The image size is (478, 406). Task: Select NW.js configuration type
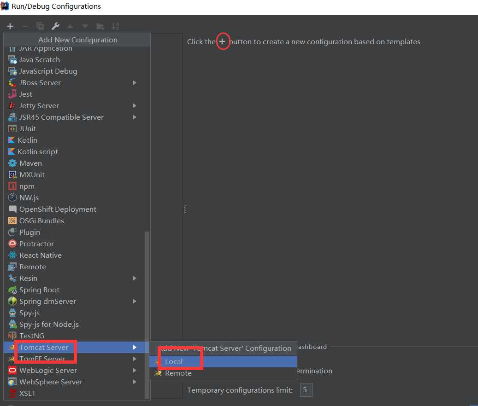pyautogui.click(x=74, y=198)
